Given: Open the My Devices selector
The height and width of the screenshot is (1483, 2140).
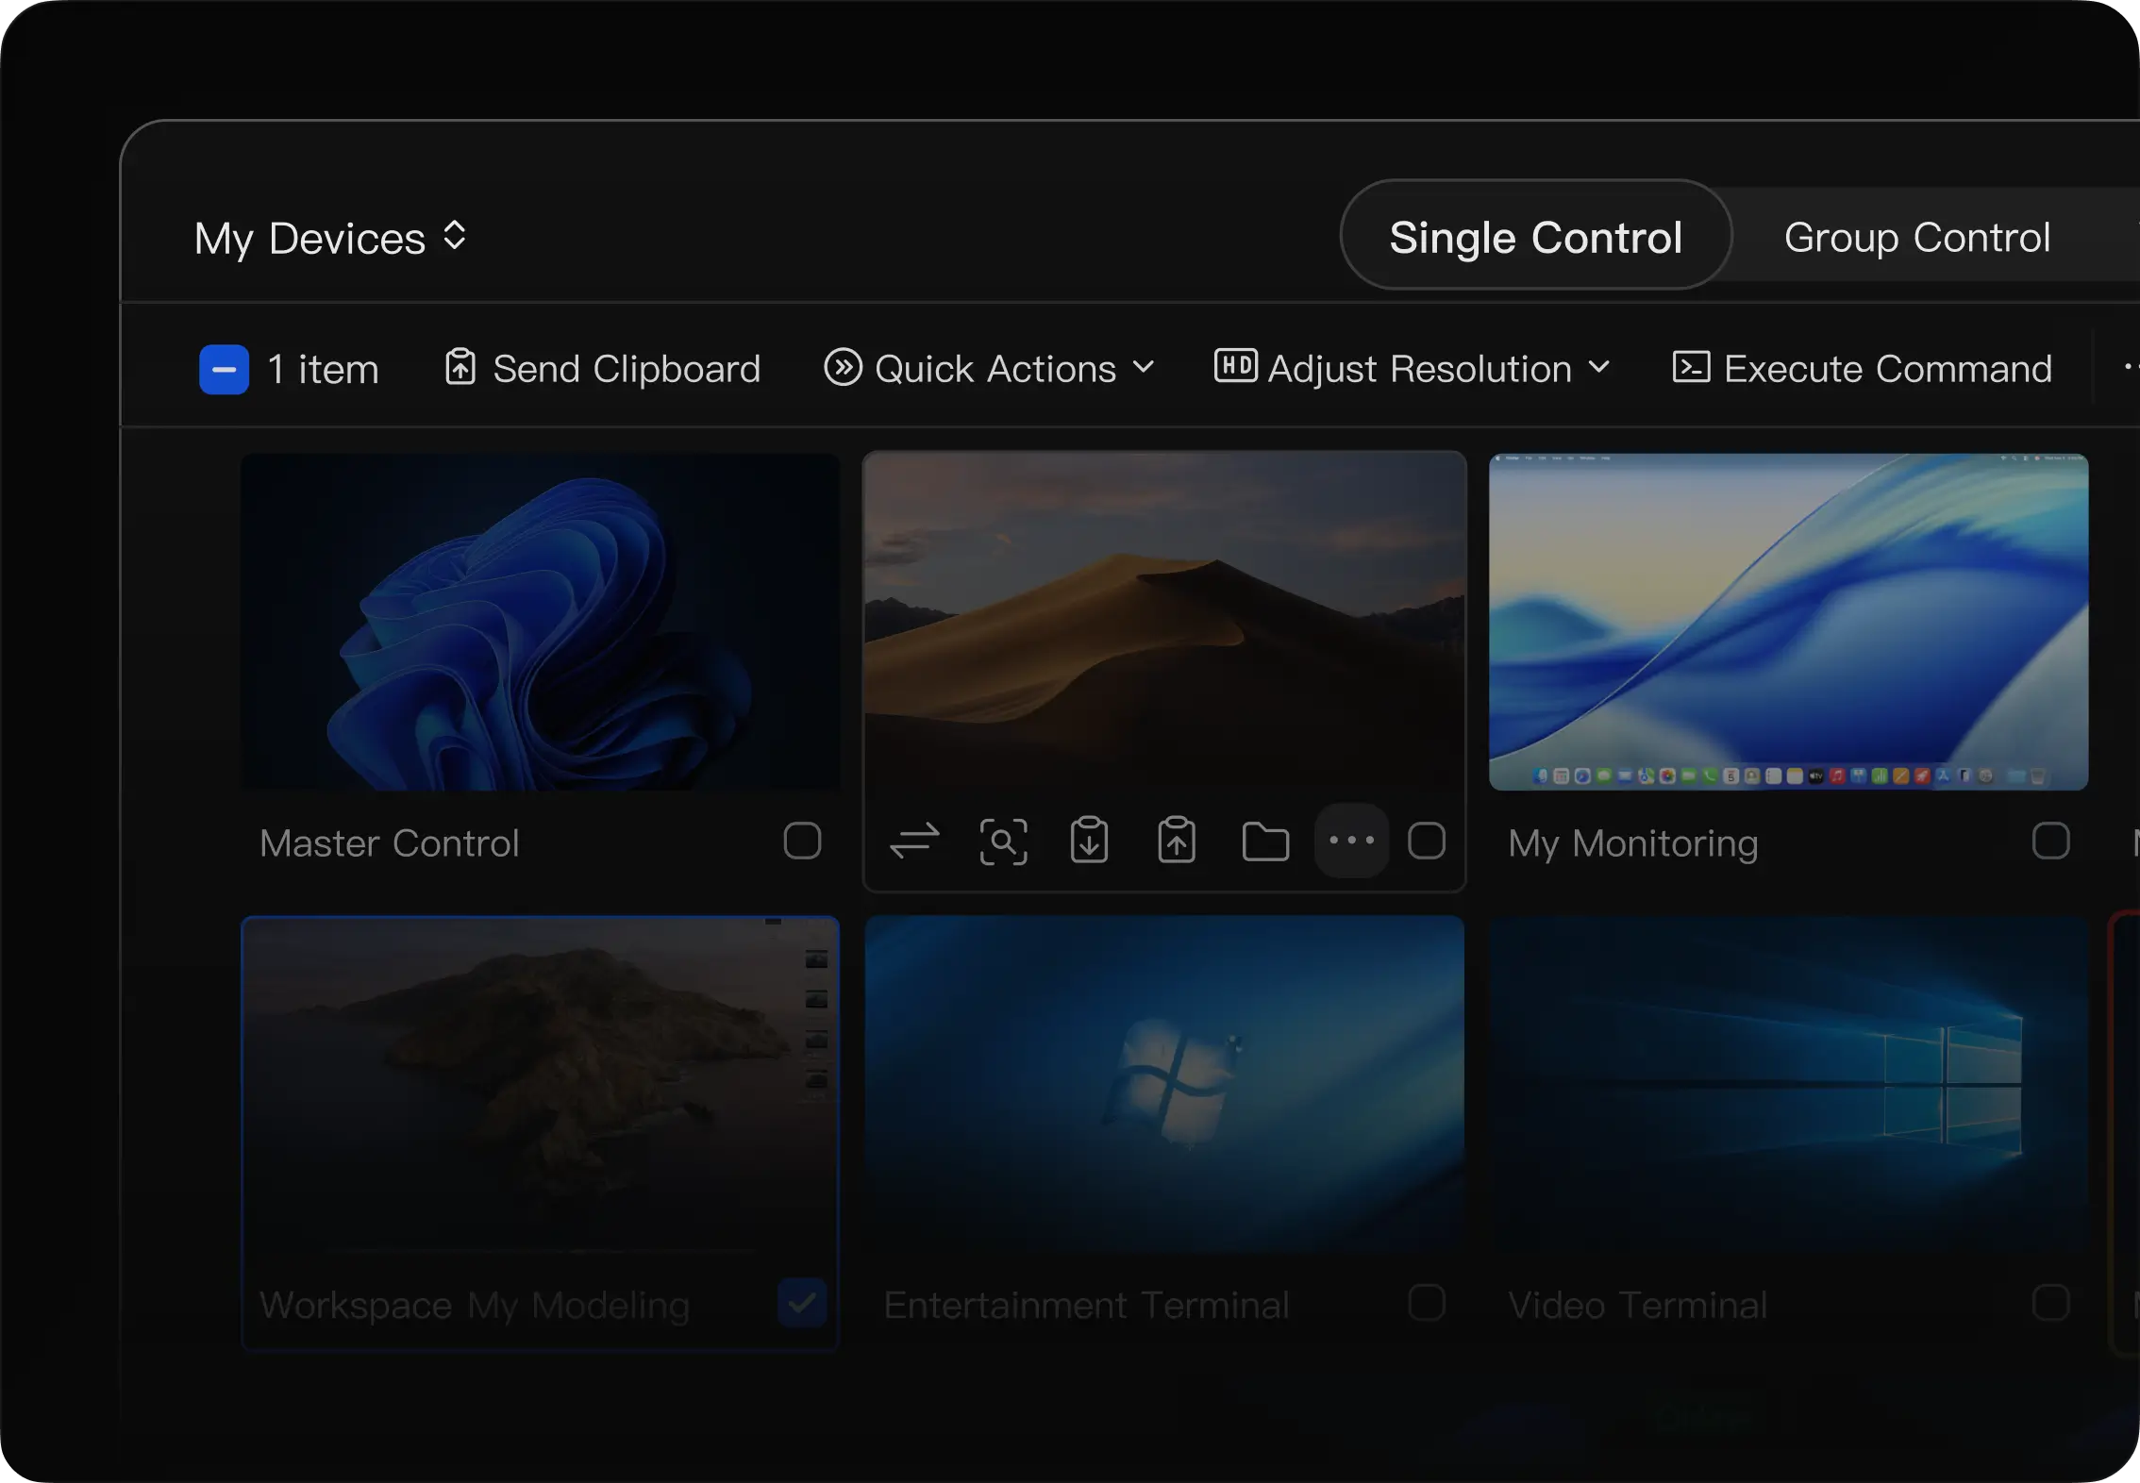Looking at the screenshot, I should click(330, 238).
